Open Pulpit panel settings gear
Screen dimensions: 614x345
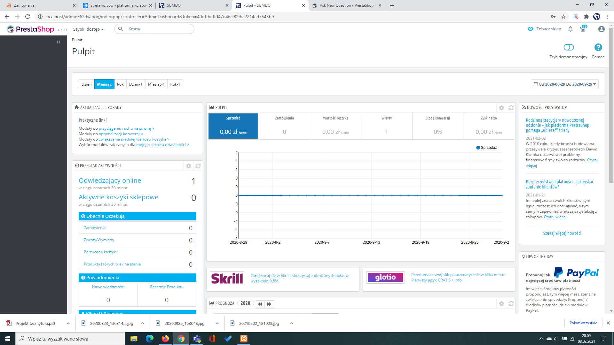[501, 108]
